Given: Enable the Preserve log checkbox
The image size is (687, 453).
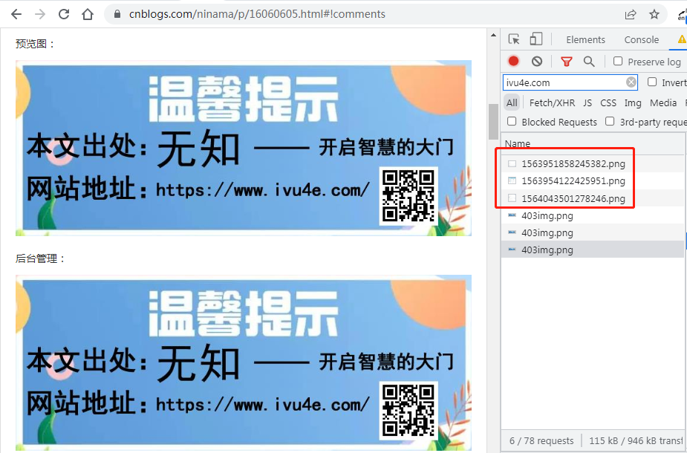Looking at the screenshot, I should 618,62.
